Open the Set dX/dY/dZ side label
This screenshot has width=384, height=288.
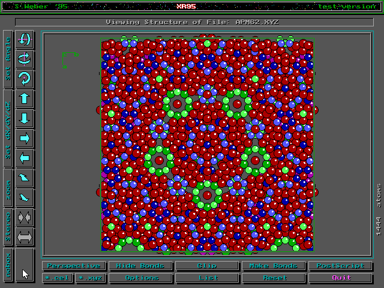[x=8, y=128]
